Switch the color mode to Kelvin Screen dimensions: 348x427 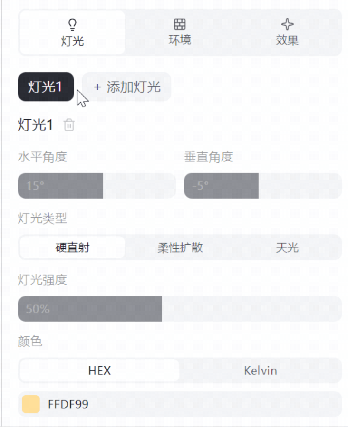coord(260,371)
